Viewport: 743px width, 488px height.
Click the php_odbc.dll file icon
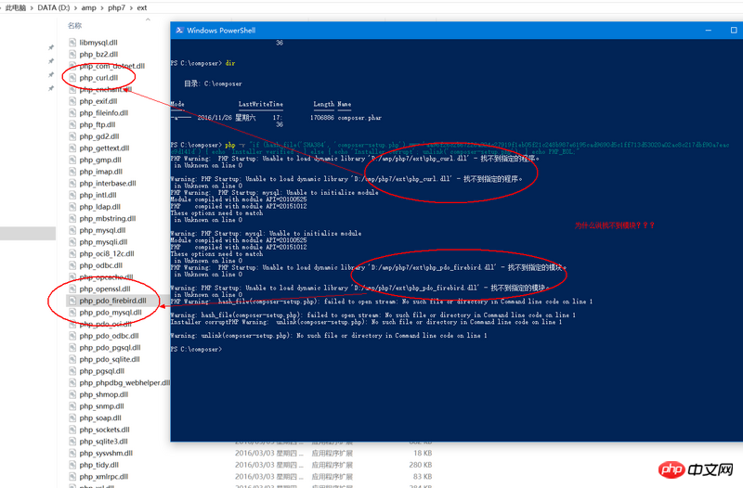[x=72, y=265]
